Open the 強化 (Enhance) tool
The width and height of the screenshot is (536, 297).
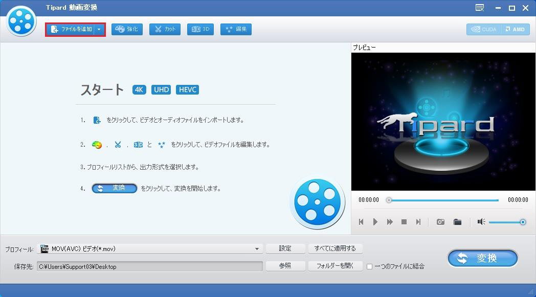click(x=127, y=29)
